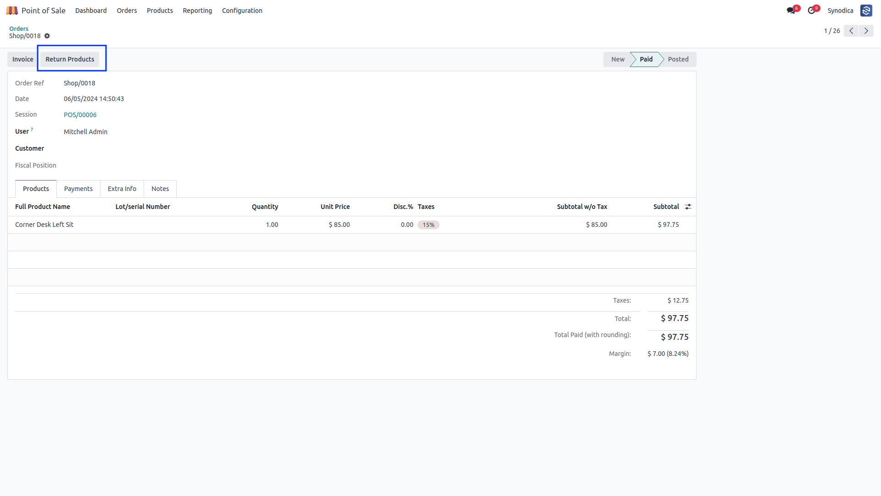Switch to the Payments tab
Screen dimensions: 881x496
tap(78, 189)
